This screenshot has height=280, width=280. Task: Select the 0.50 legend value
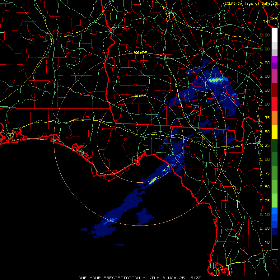(x=265, y=187)
